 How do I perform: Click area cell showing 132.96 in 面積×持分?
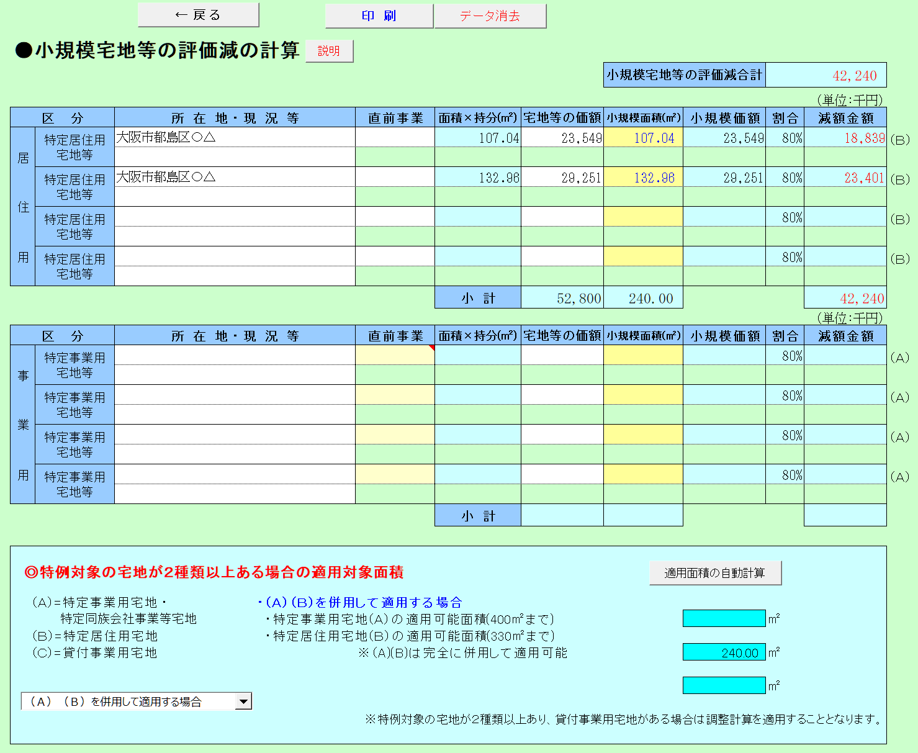[478, 177]
